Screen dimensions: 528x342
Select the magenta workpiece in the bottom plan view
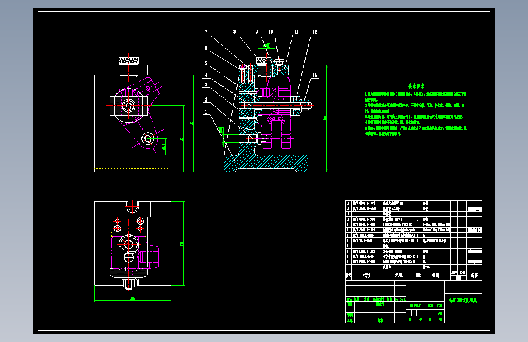135,251
